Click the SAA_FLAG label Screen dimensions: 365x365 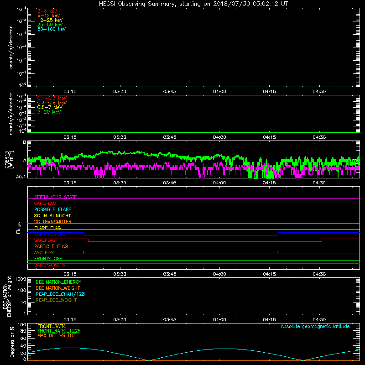pyautogui.click(x=45, y=240)
